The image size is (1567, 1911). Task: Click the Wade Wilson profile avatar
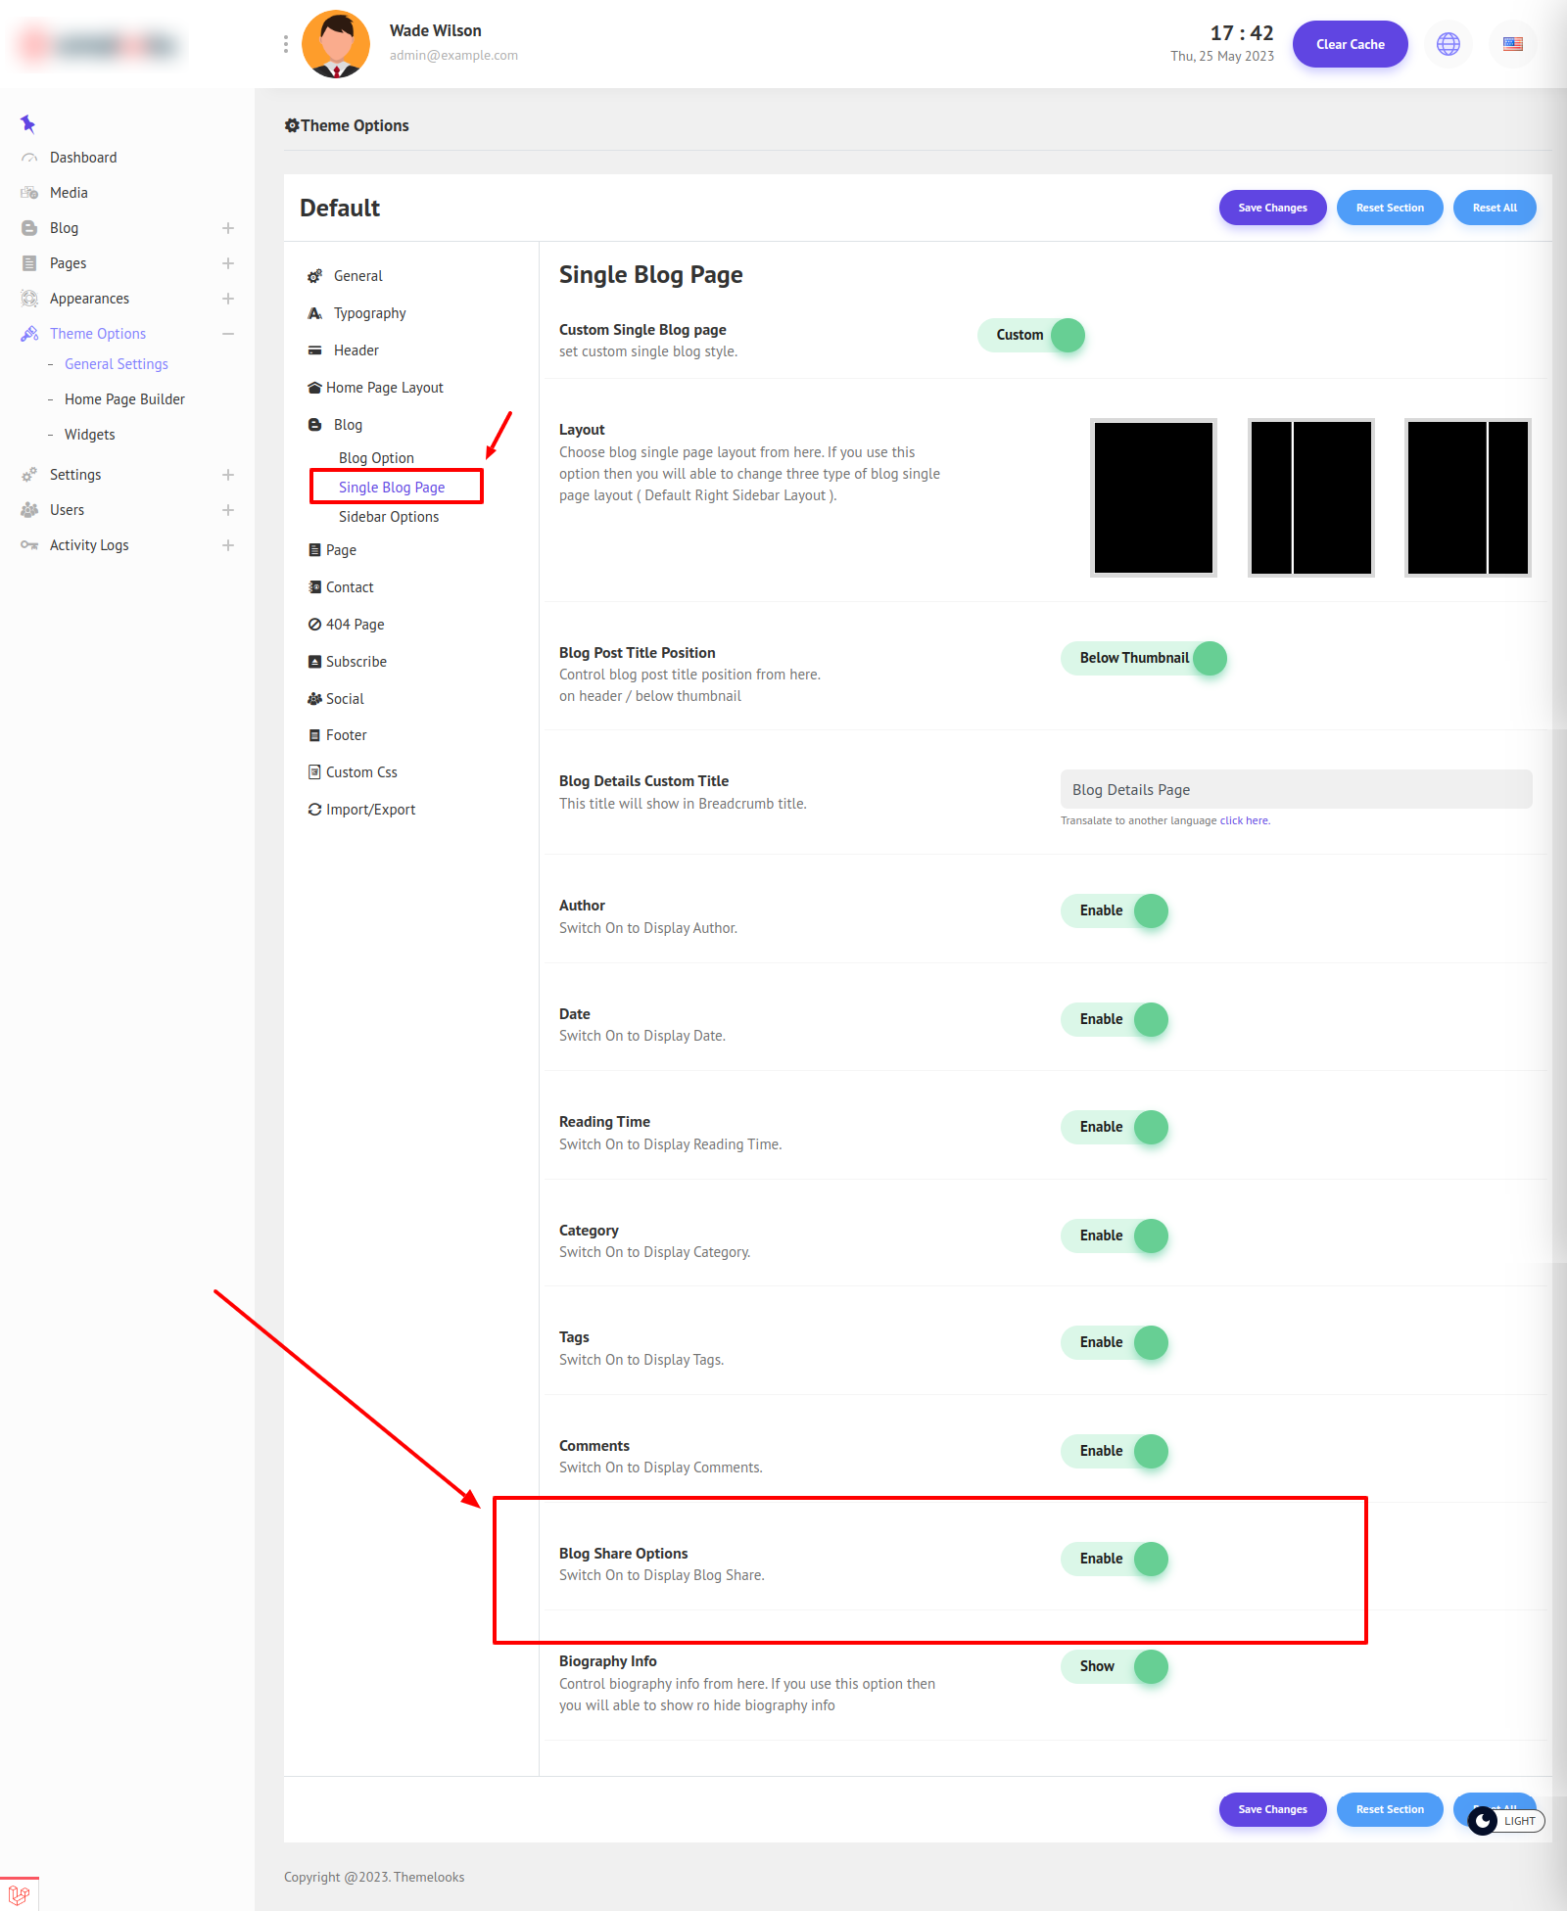coord(336,44)
